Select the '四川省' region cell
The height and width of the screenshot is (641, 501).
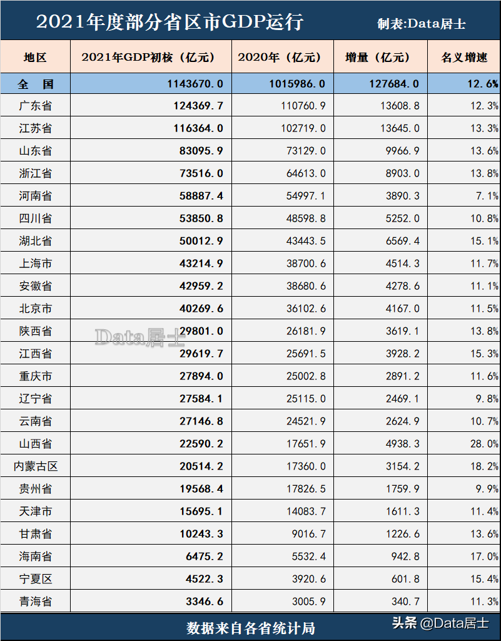[x=36, y=218]
